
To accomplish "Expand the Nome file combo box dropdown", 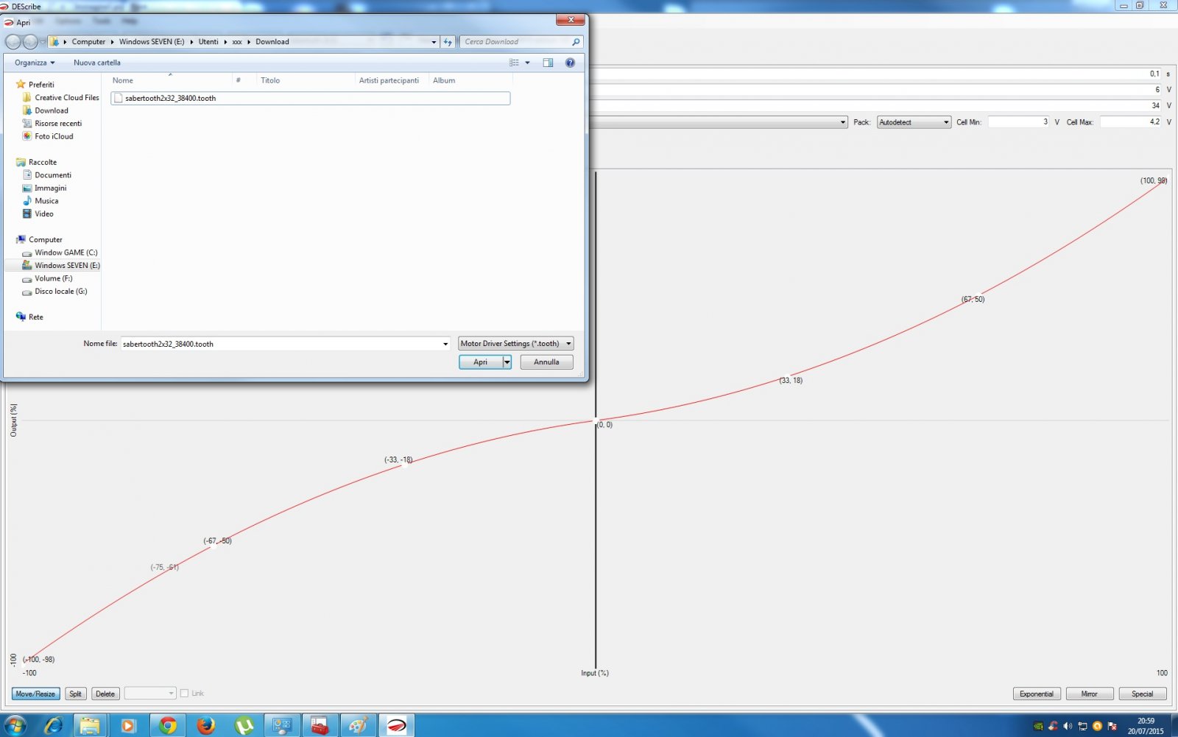I will [x=445, y=344].
